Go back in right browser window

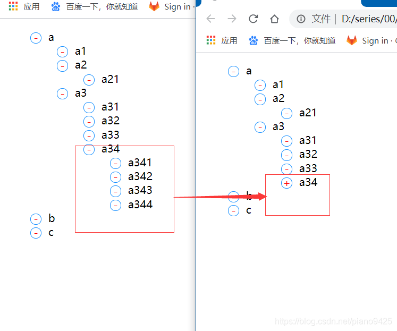coord(210,19)
